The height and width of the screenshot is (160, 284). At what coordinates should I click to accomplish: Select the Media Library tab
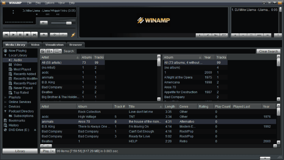(x=15, y=45)
